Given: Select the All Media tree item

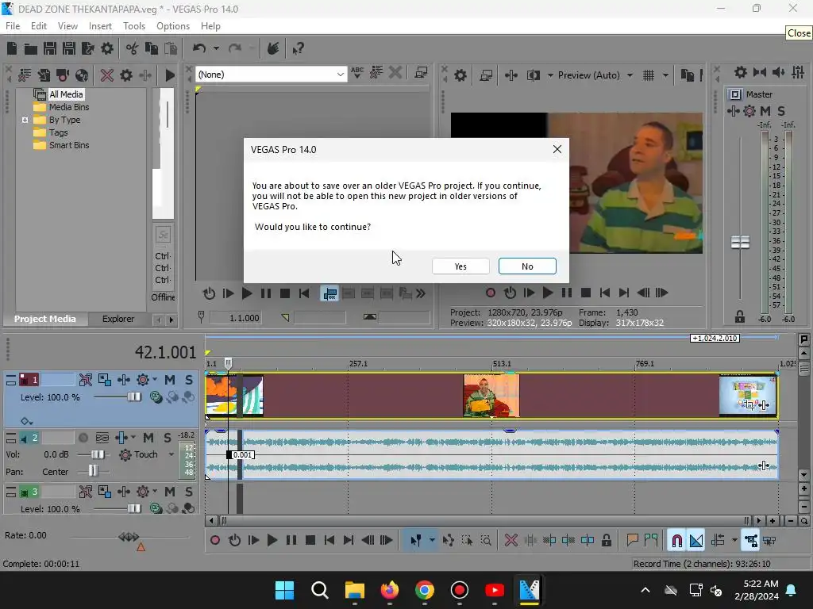Looking at the screenshot, I should point(66,94).
